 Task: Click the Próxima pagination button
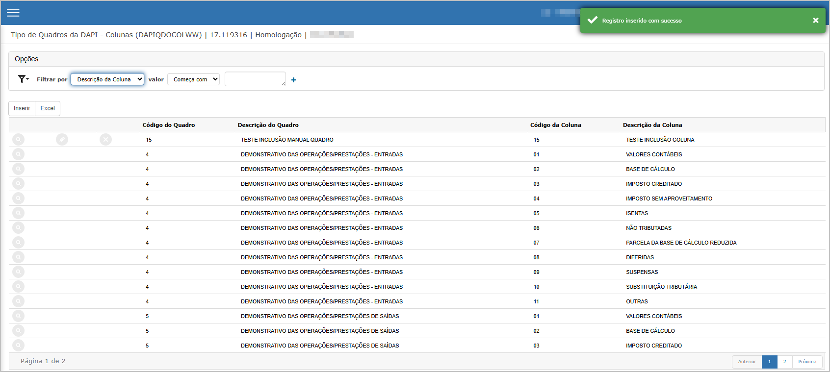tap(807, 362)
